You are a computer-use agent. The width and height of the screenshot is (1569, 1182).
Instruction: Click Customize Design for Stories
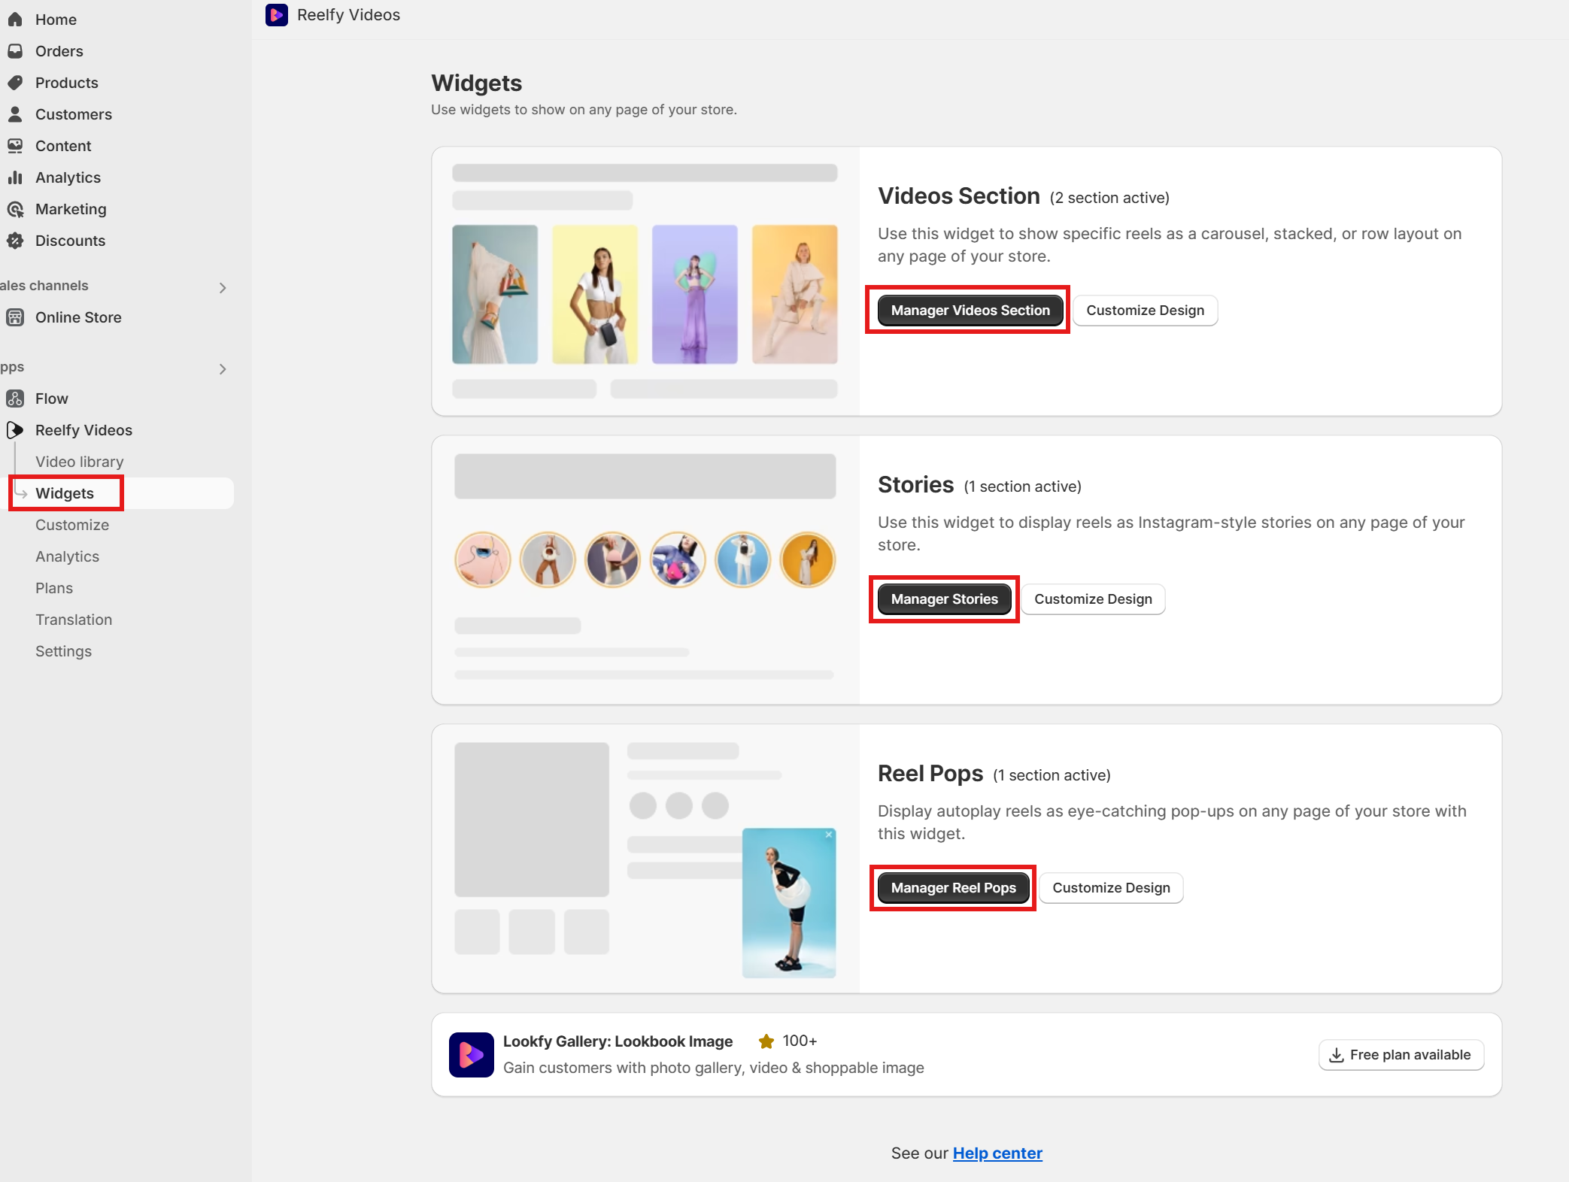(1093, 599)
